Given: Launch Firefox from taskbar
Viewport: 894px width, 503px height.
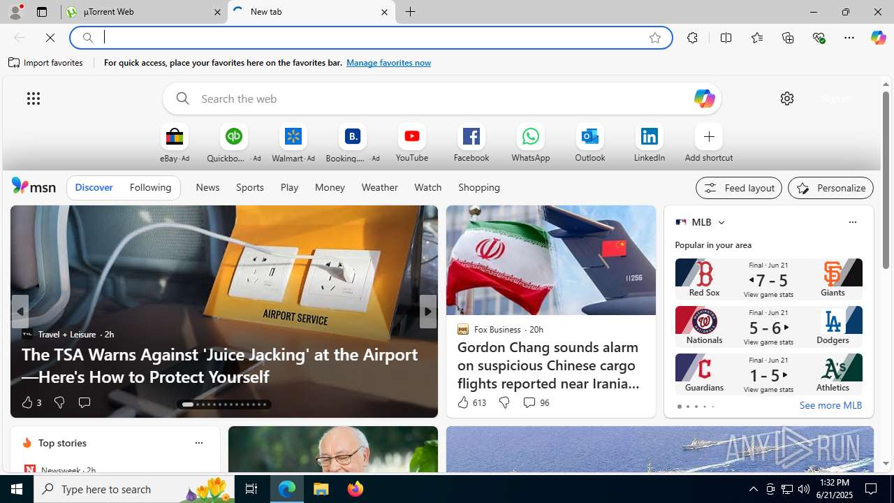Looking at the screenshot, I should click(356, 489).
